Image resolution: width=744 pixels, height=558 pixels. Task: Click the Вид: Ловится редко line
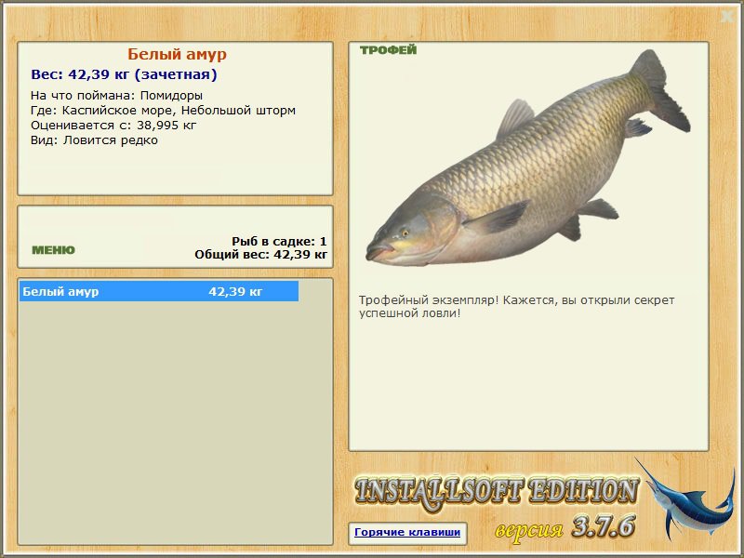tap(94, 140)
